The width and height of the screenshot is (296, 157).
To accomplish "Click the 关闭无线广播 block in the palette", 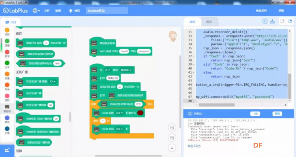I will click(x=29, y=93).
